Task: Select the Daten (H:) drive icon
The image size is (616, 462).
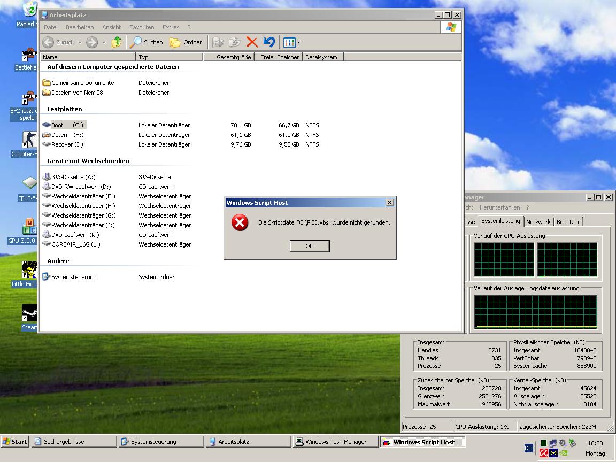Action: click(47, 135)
